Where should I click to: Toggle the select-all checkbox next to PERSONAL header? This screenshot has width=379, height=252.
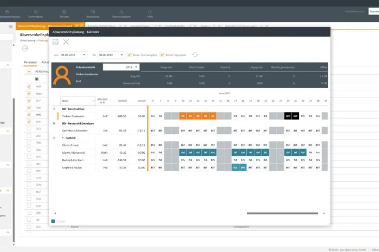click(x=29, y=71)
